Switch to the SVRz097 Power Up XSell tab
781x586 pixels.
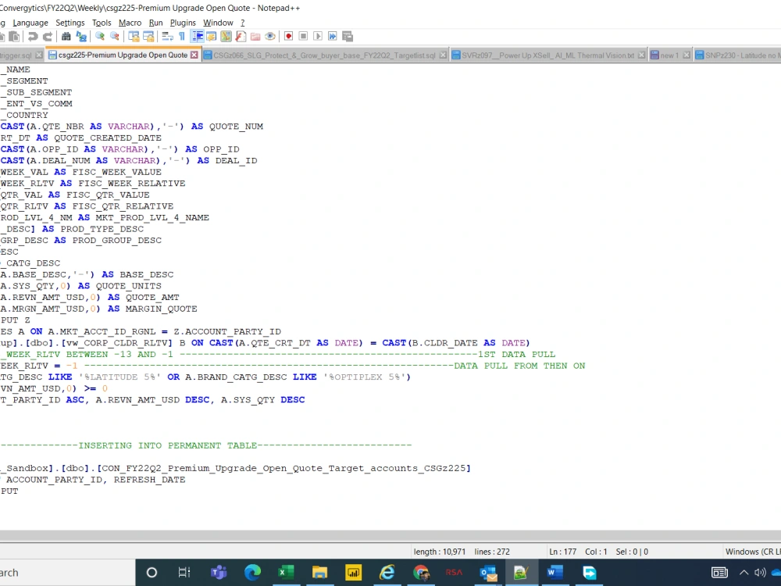[x=548, y=55]
